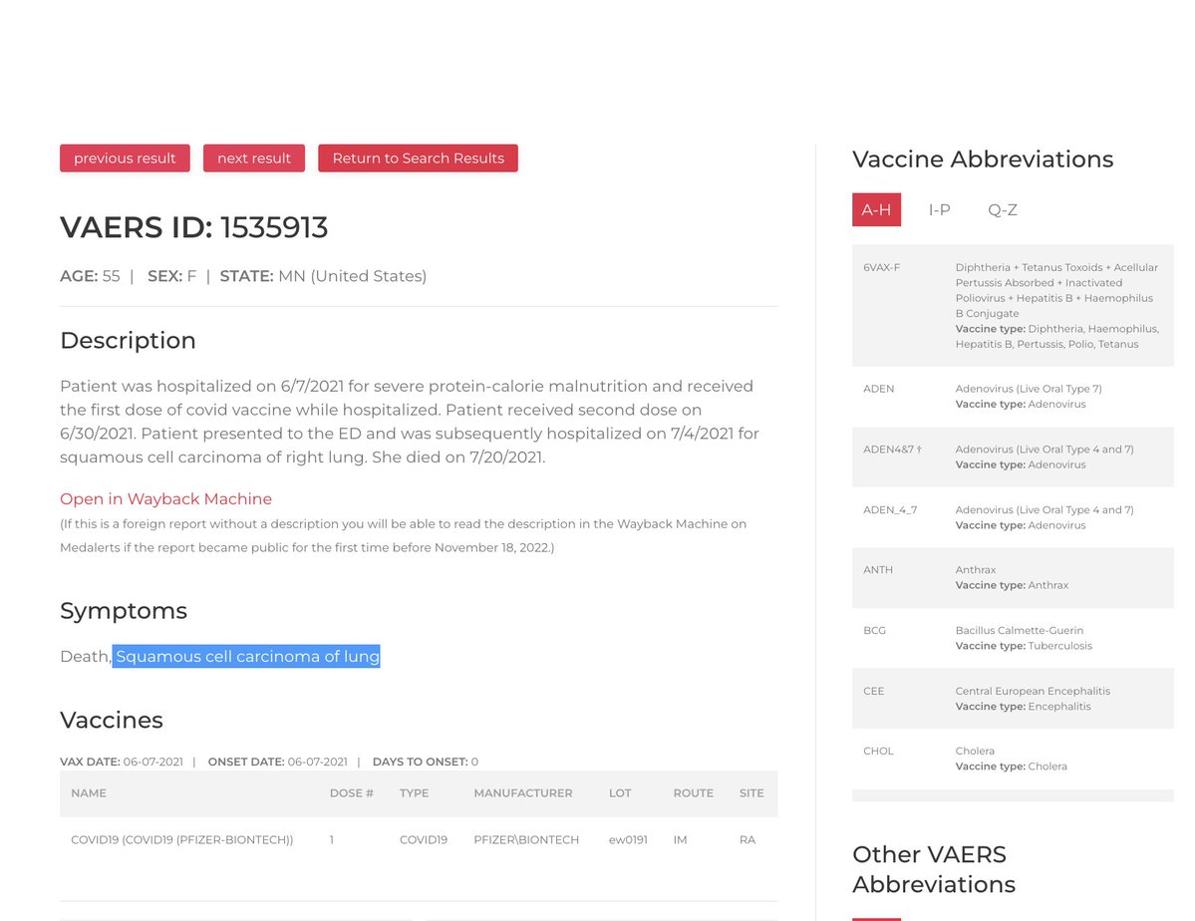Click the 'Death' symptom text

point(84,657)
